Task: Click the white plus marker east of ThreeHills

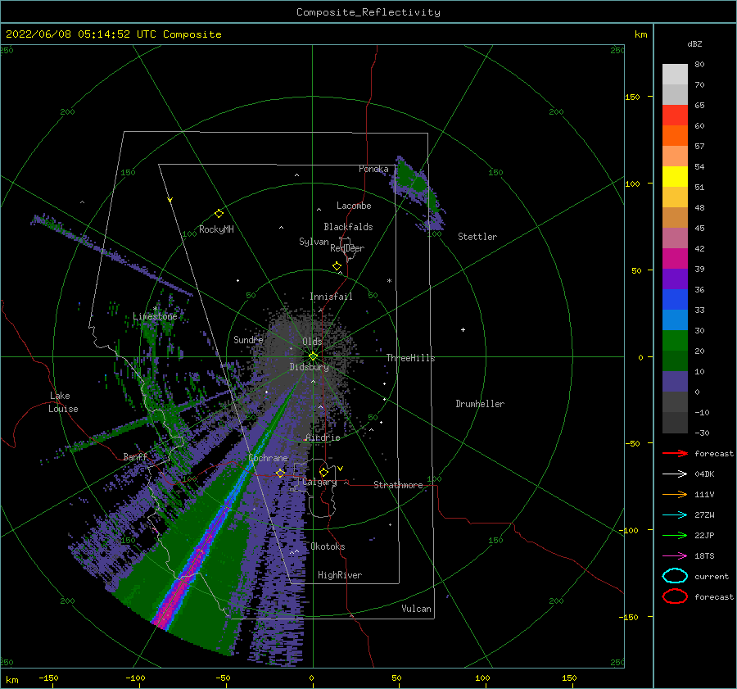Action: (x=463, y=329)
